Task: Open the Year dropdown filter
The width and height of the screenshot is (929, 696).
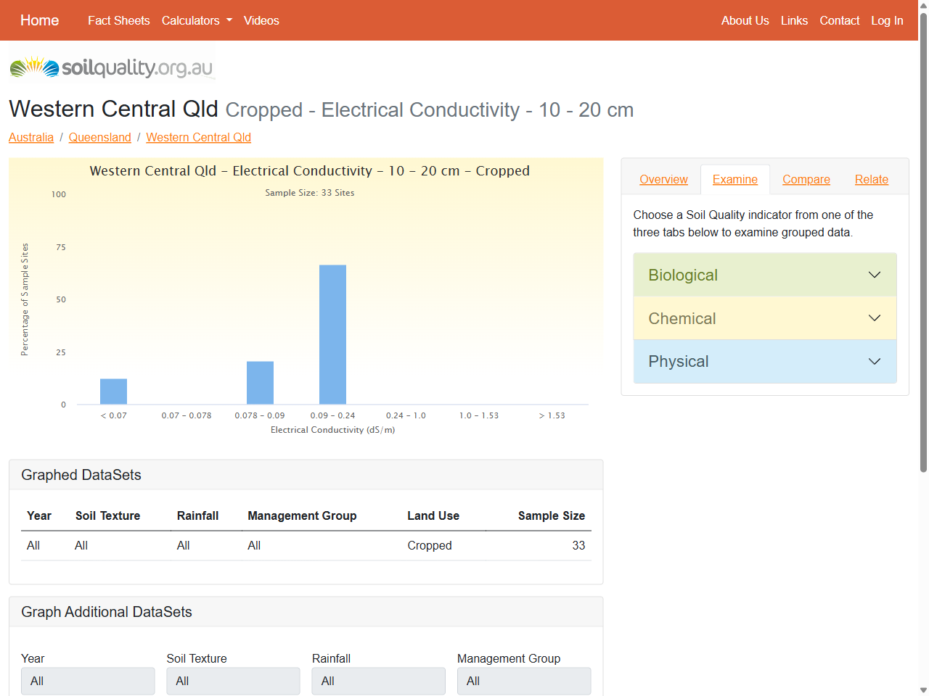Action: 88,681
